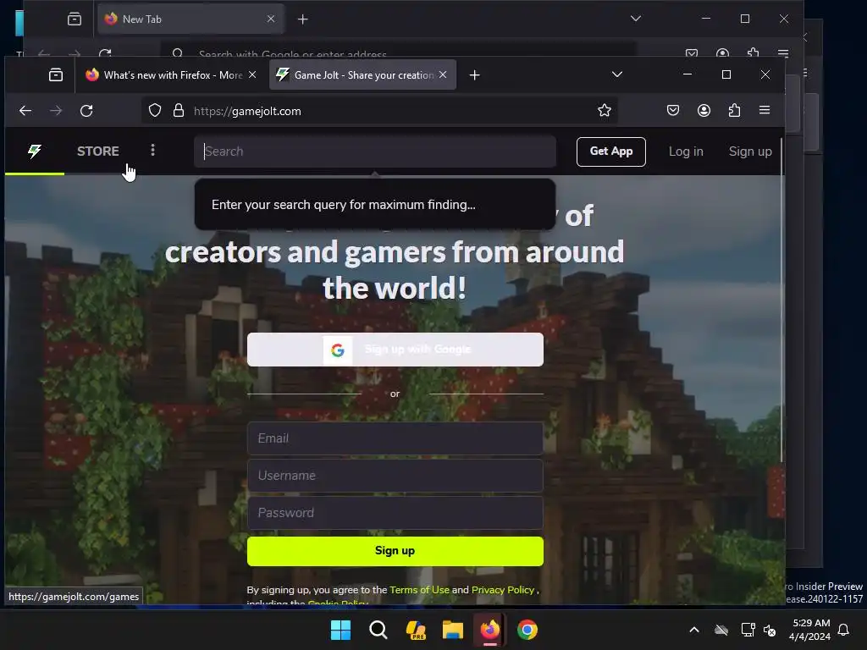
Task: Show hidden system tray icons
Action: (x=694, y=630)
